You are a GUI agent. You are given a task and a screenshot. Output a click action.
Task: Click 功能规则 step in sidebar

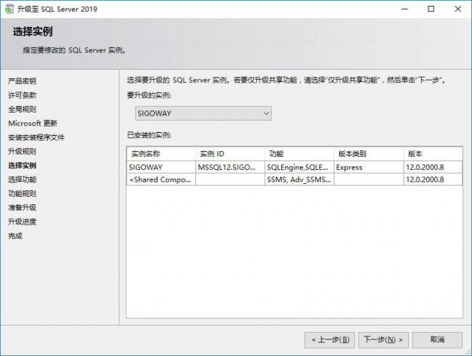pos(22,193)
